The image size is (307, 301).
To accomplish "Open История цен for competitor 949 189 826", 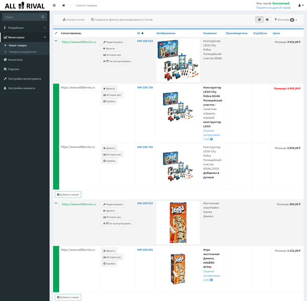I will tap(112, 257).
